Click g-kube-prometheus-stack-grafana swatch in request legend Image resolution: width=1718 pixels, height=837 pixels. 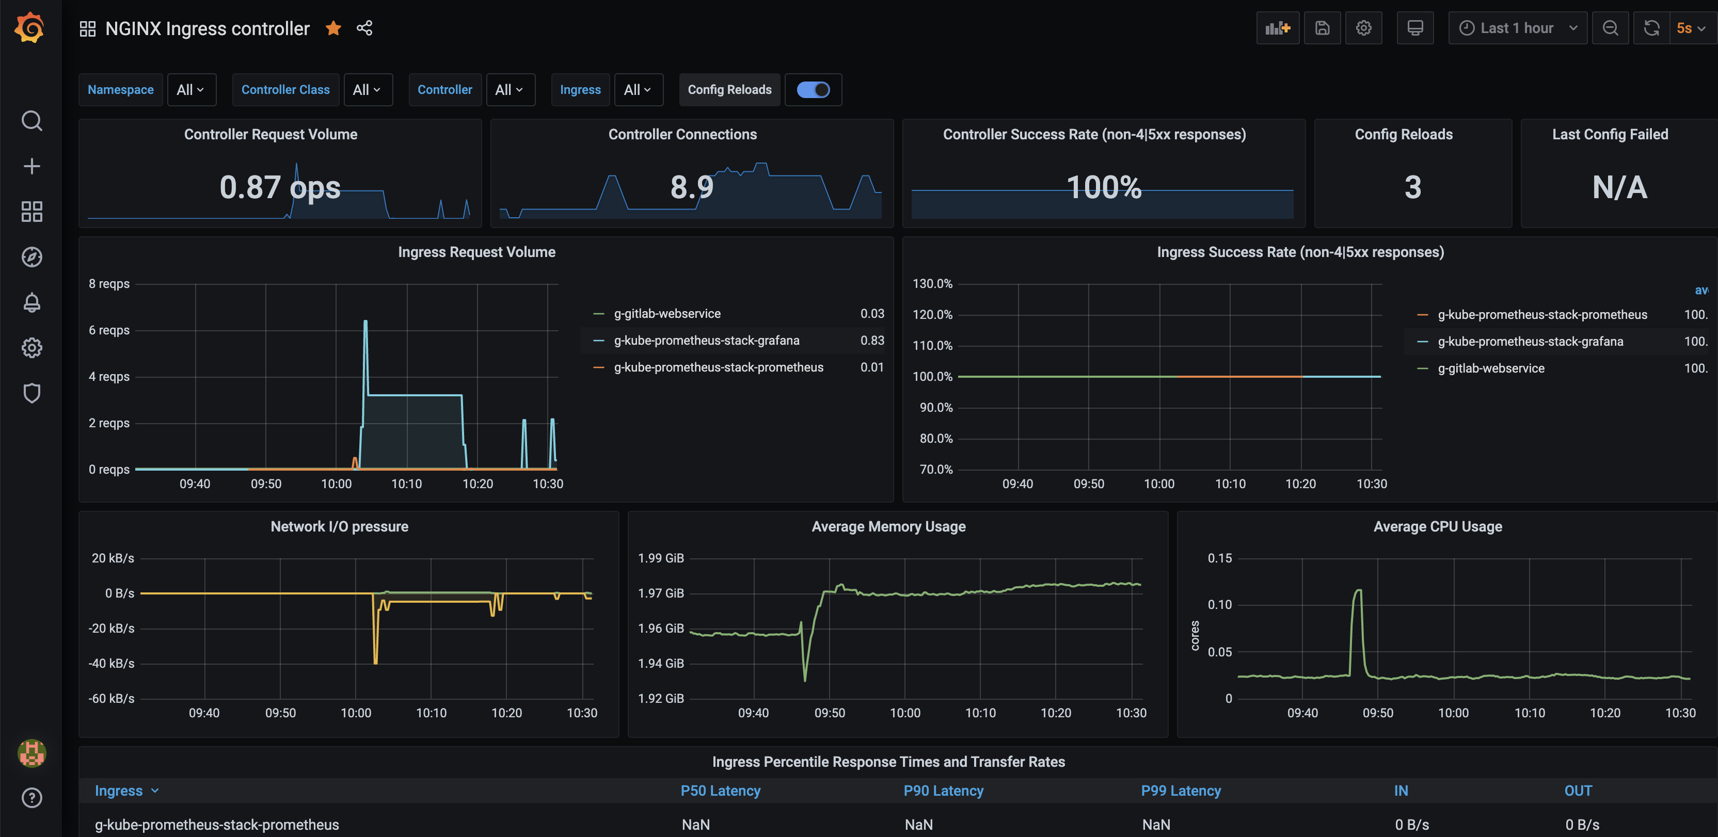[x=598, y=340]
